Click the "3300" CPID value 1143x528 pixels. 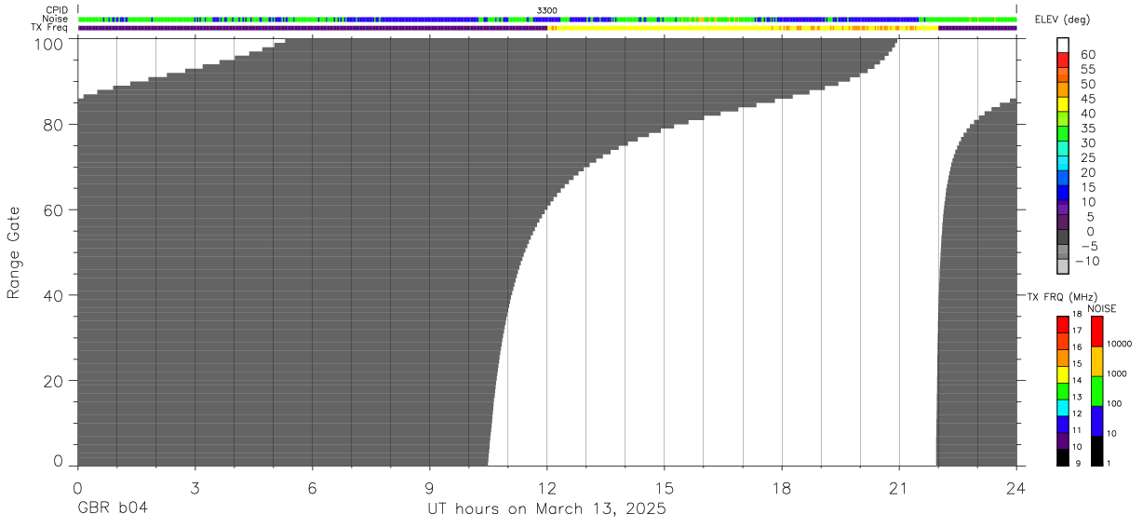tap(547, 10)
